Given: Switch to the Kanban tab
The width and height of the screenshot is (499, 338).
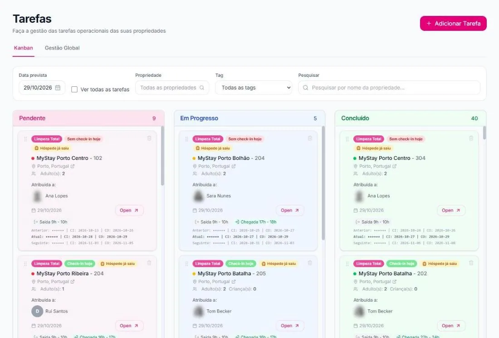Looking at the screenshot, I should click(x=23, y=48).
